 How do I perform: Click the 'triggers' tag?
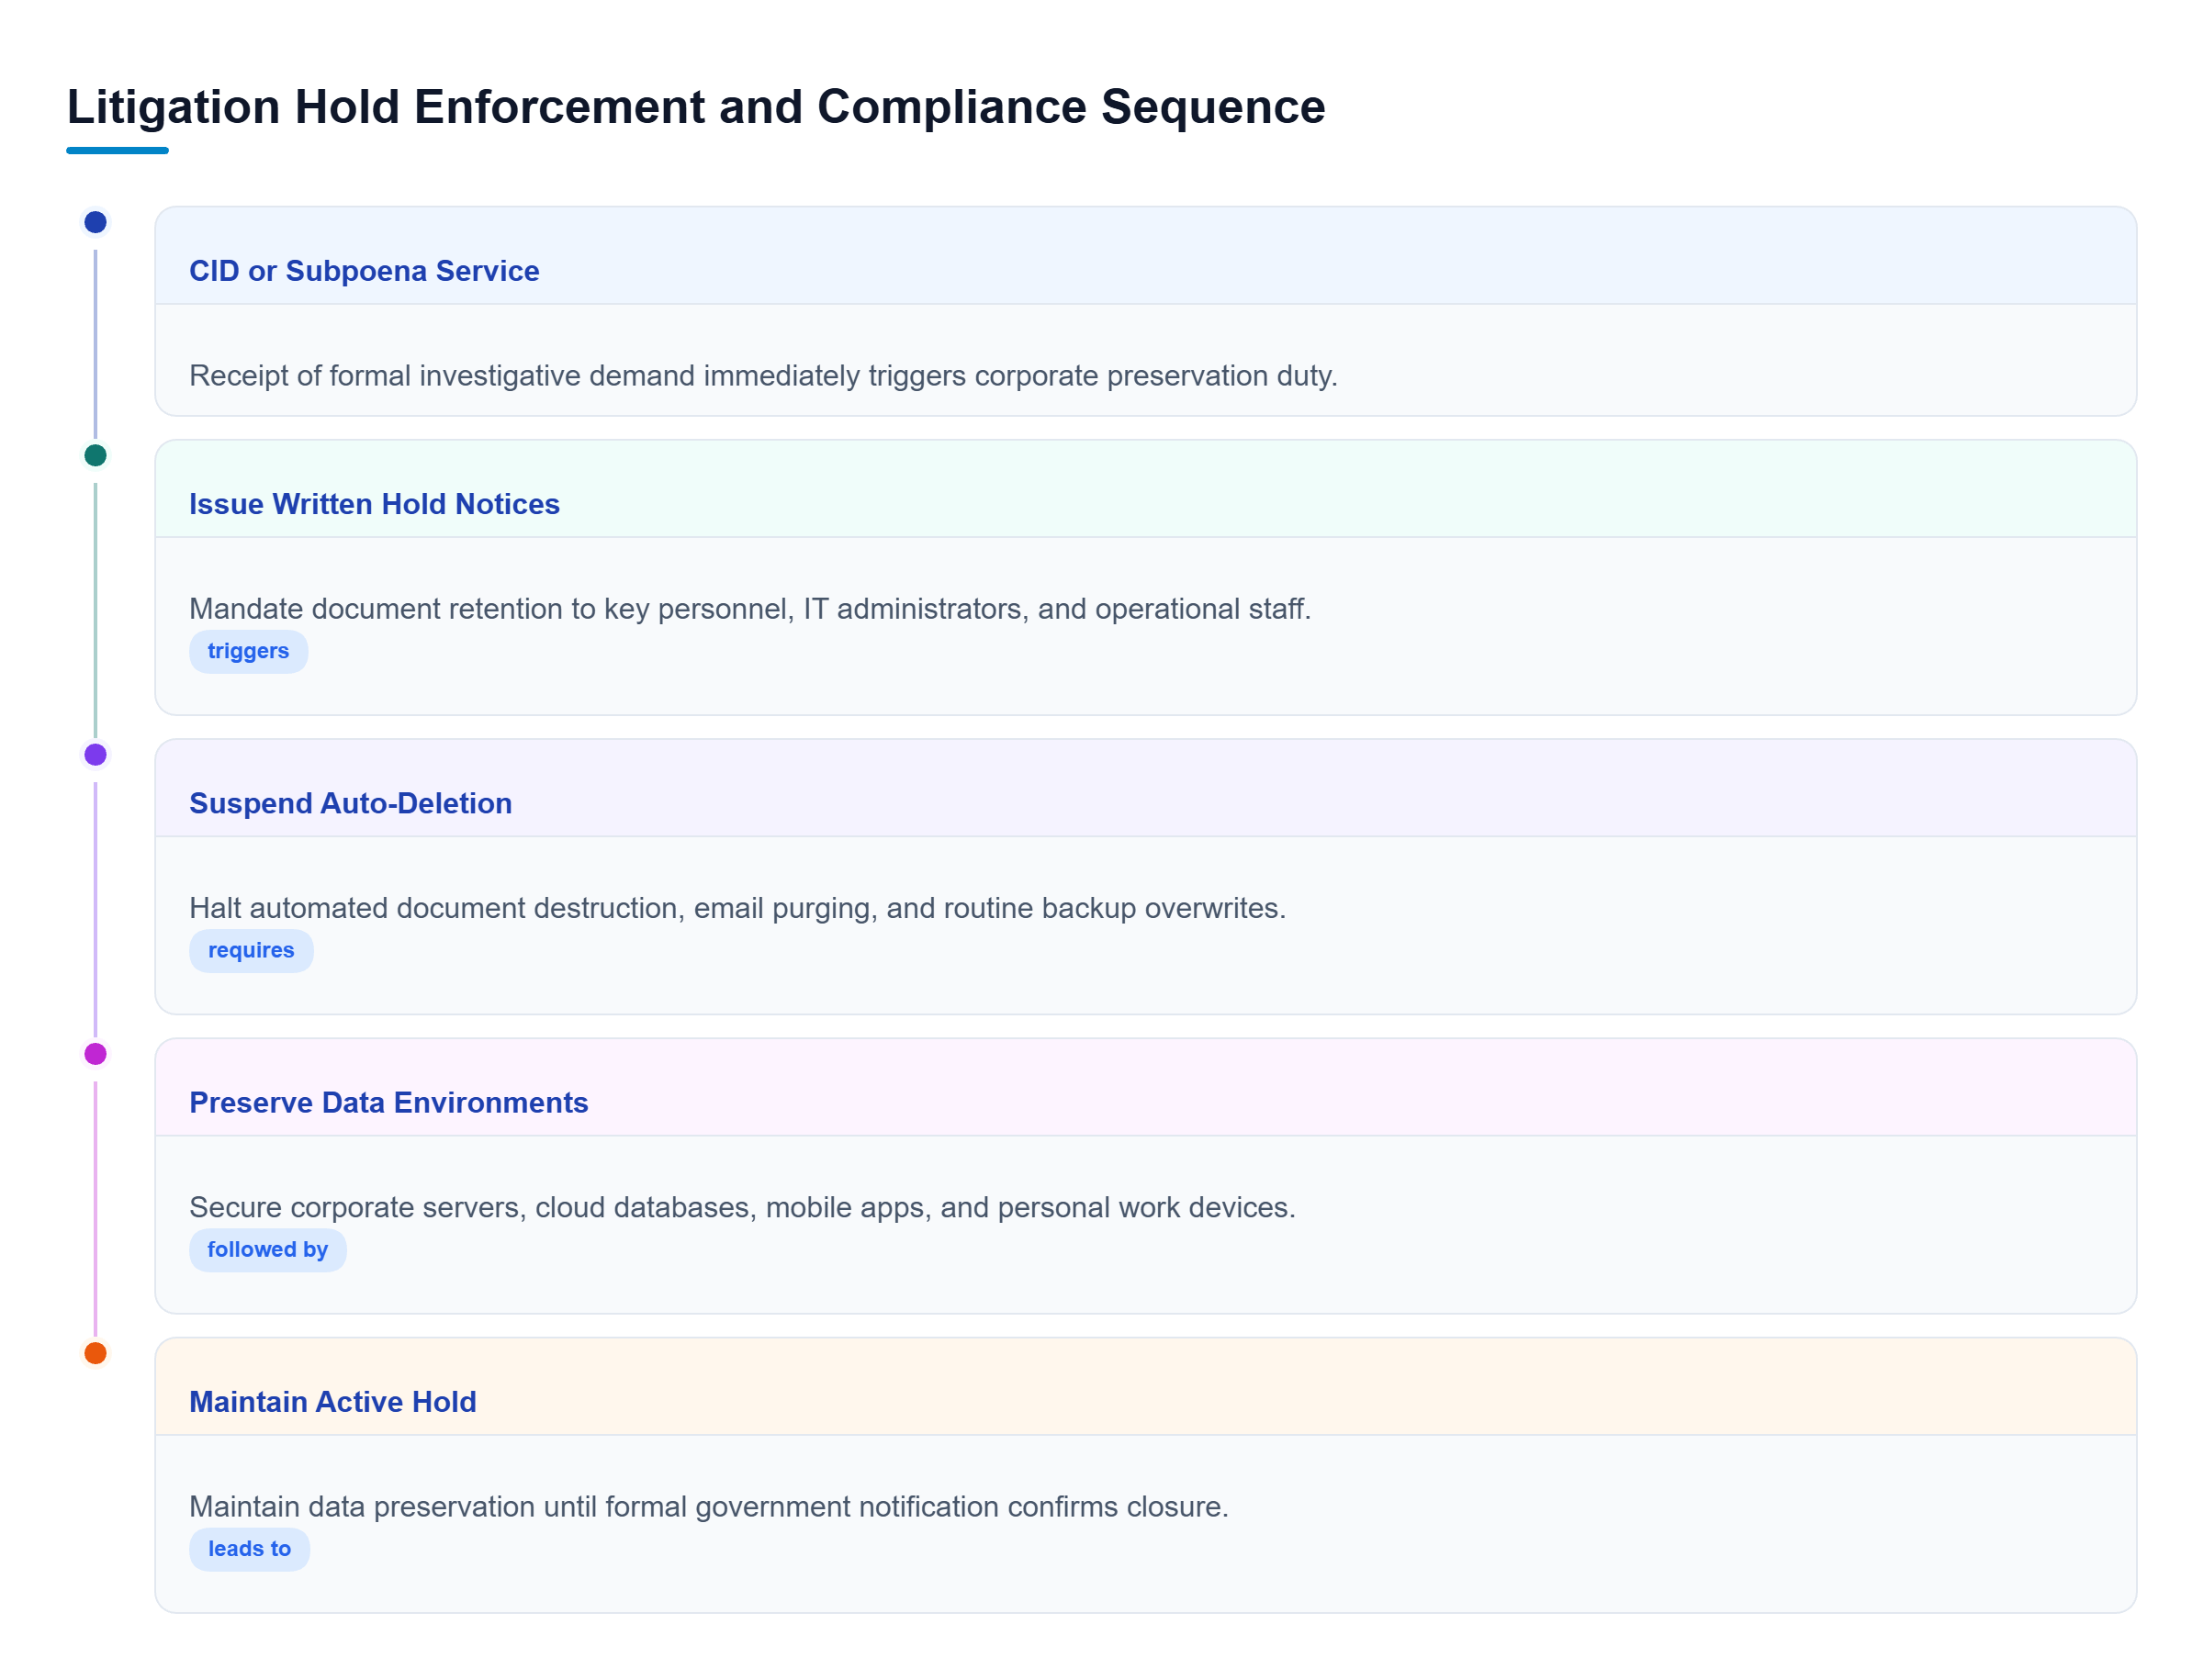pos(248,651)
